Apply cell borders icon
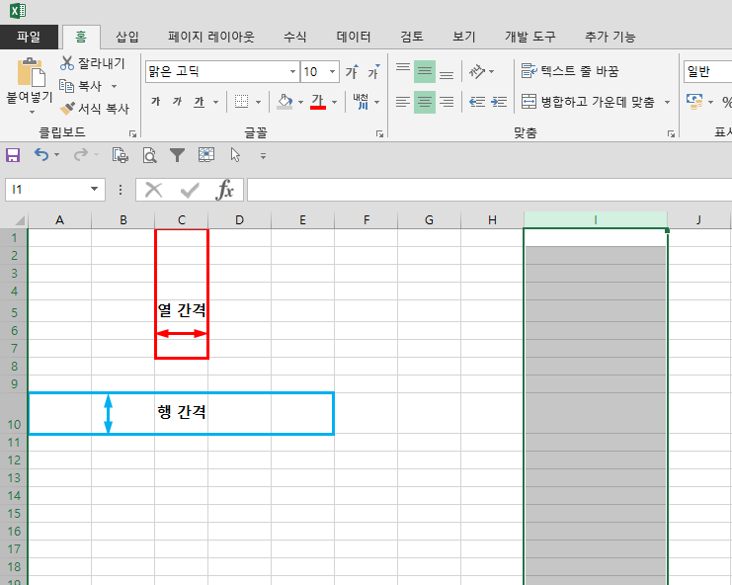This screenshot has height=585, width=732. [241, 102]
